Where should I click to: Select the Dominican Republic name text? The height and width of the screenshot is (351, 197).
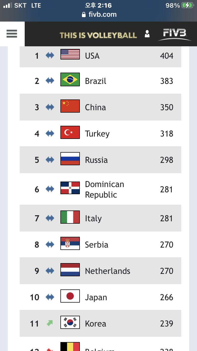tap(104, 189)
